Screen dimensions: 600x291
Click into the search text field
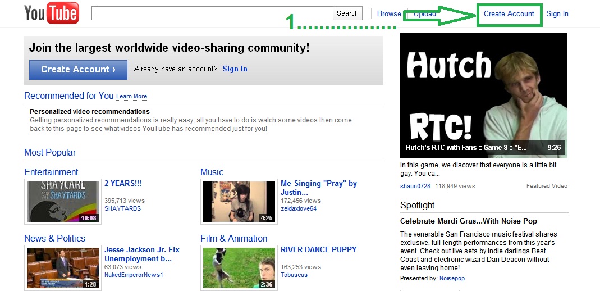(212, 13)
